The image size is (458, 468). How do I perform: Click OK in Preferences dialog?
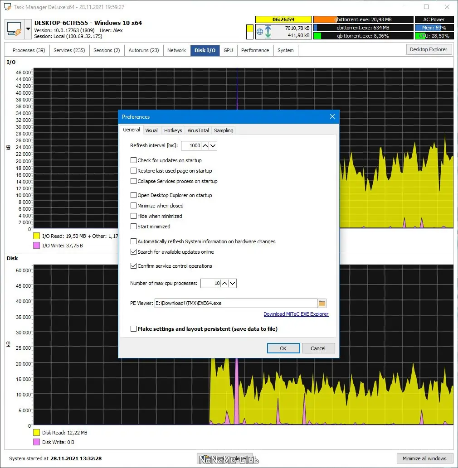283,348
